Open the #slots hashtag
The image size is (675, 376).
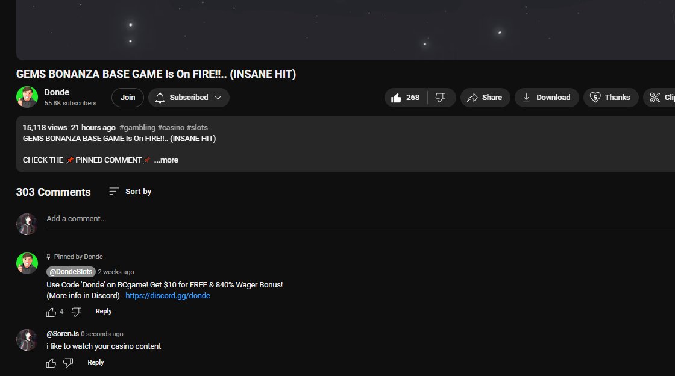point(197,127)
